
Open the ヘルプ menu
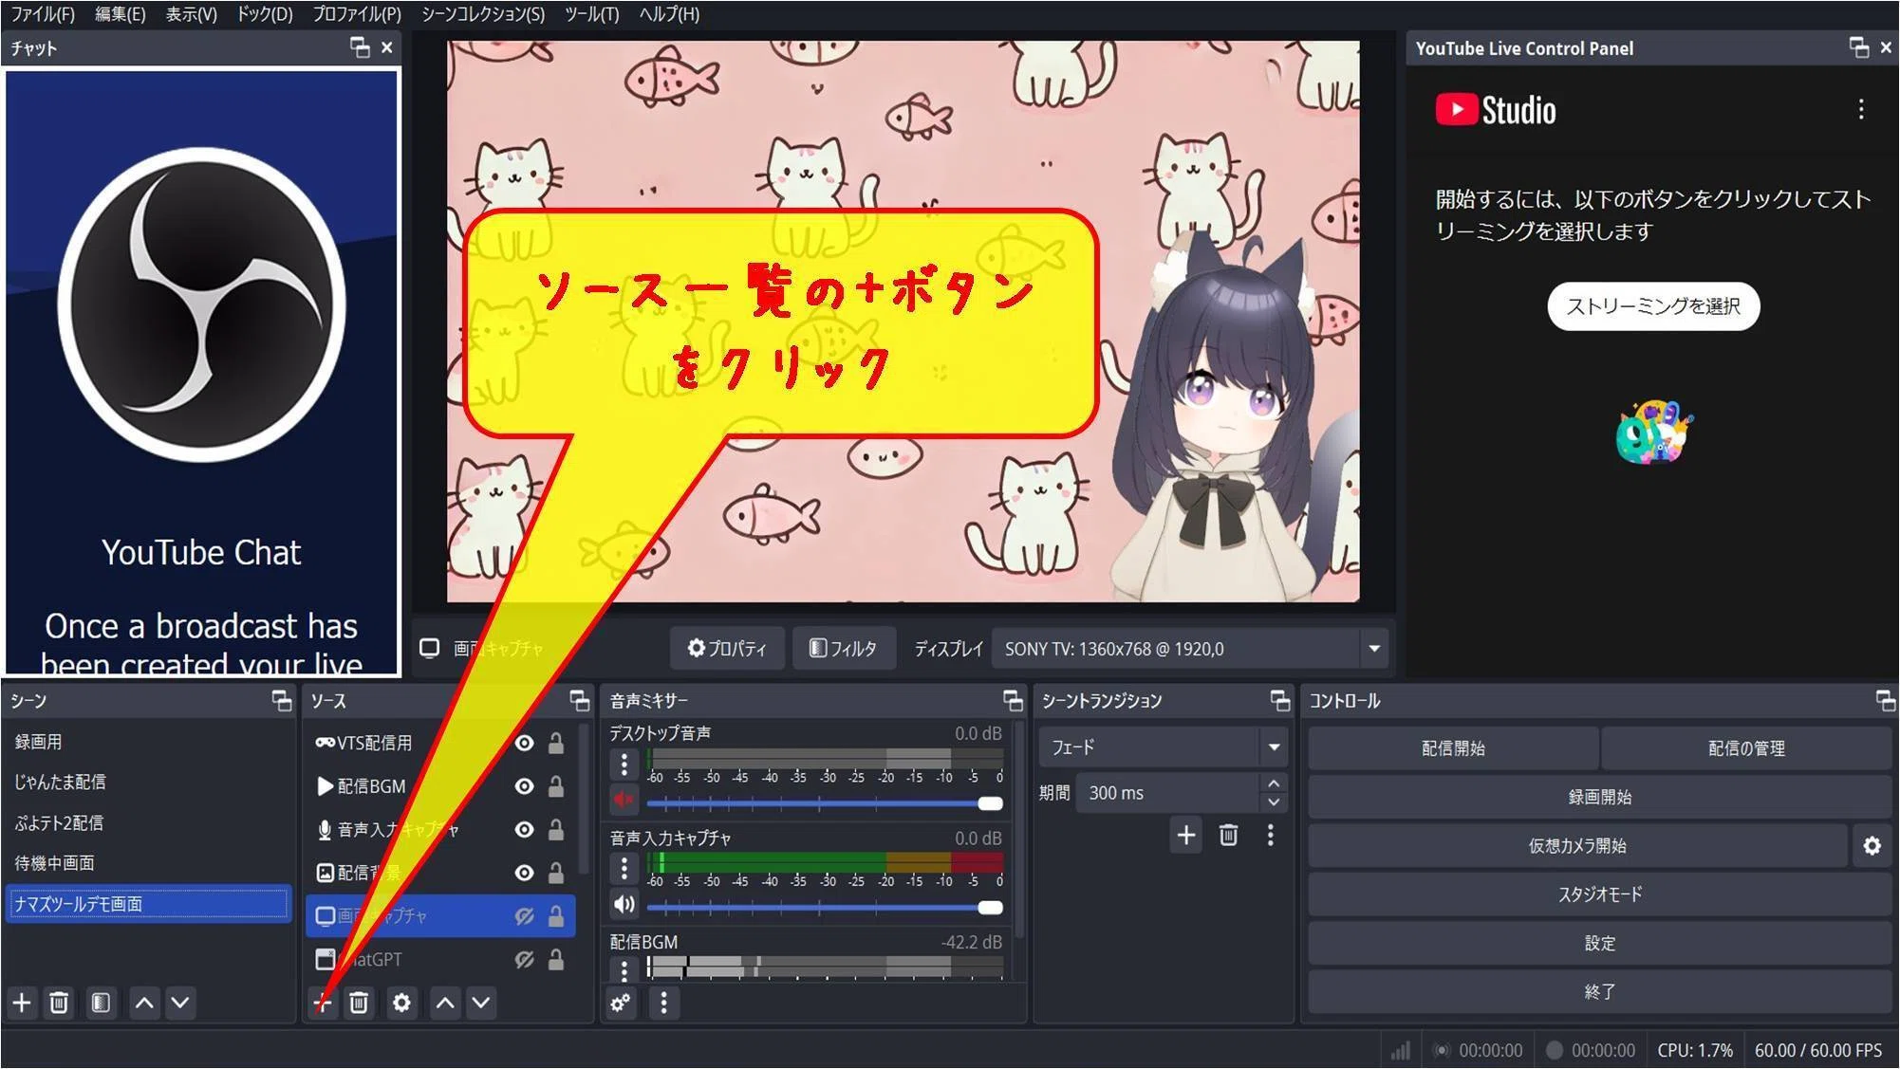(x=669, y=14)
